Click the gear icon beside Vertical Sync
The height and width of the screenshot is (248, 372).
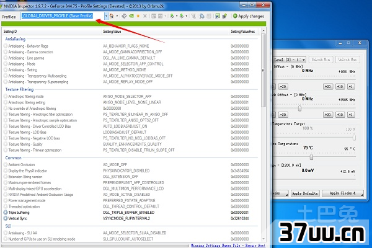pyautogui.click(x=6, y=218)
